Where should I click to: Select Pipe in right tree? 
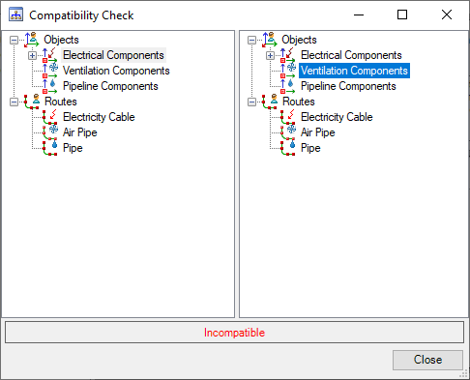tap(310, 148)
